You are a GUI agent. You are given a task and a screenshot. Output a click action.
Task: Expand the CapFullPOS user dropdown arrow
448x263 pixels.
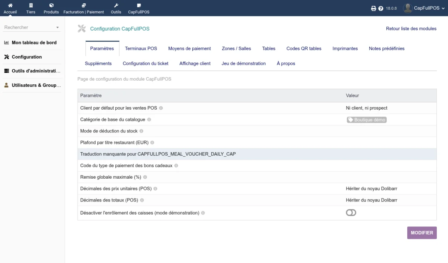coord(443,8)
